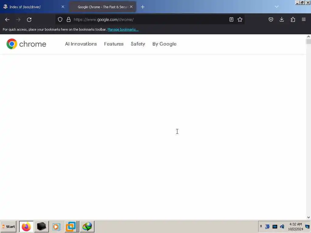Image resolution: width=311 pixels, height=233 pixels.
Task: Click the display tray icon
Action: click(275, 226)
